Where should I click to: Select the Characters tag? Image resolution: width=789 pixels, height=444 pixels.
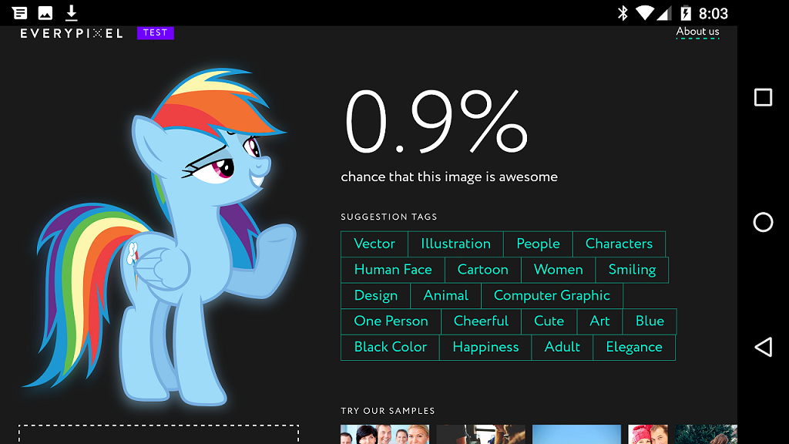click(619, 244)
